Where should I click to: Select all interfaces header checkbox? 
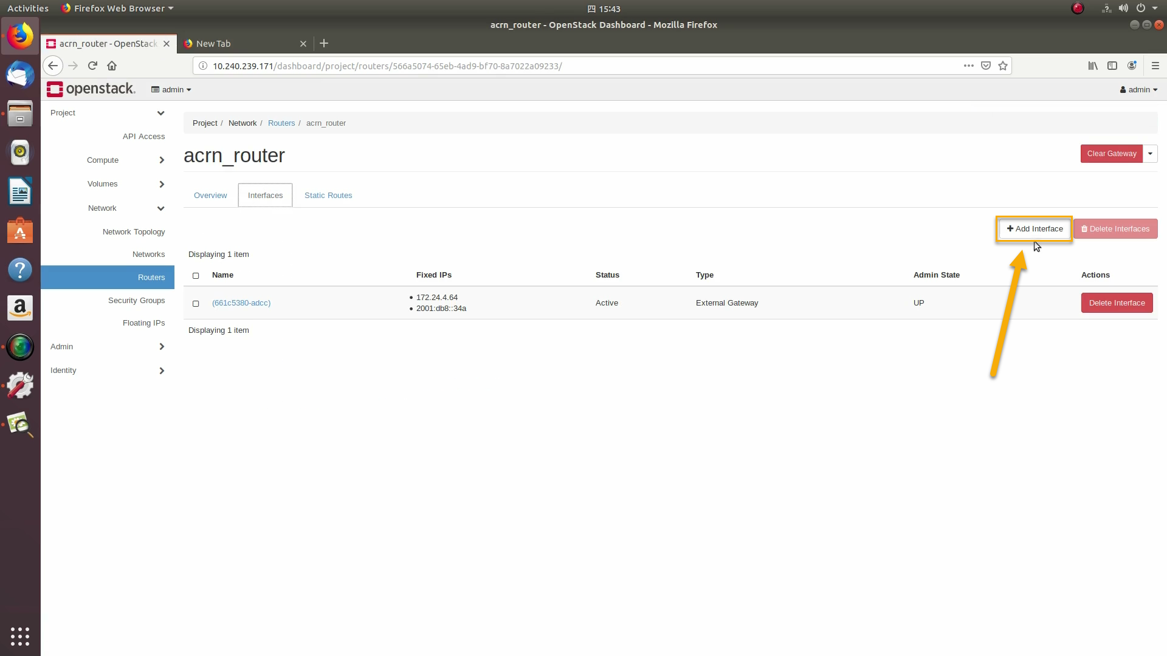[x=196, y=276]
